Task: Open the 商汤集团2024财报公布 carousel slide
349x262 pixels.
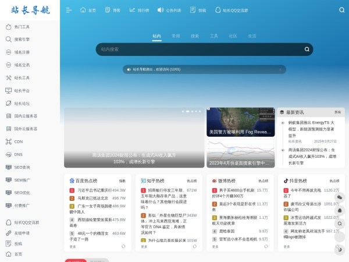Action: (134, 137)
